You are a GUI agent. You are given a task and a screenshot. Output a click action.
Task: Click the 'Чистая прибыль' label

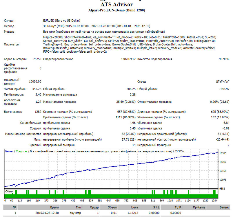[x=15, y=89]
